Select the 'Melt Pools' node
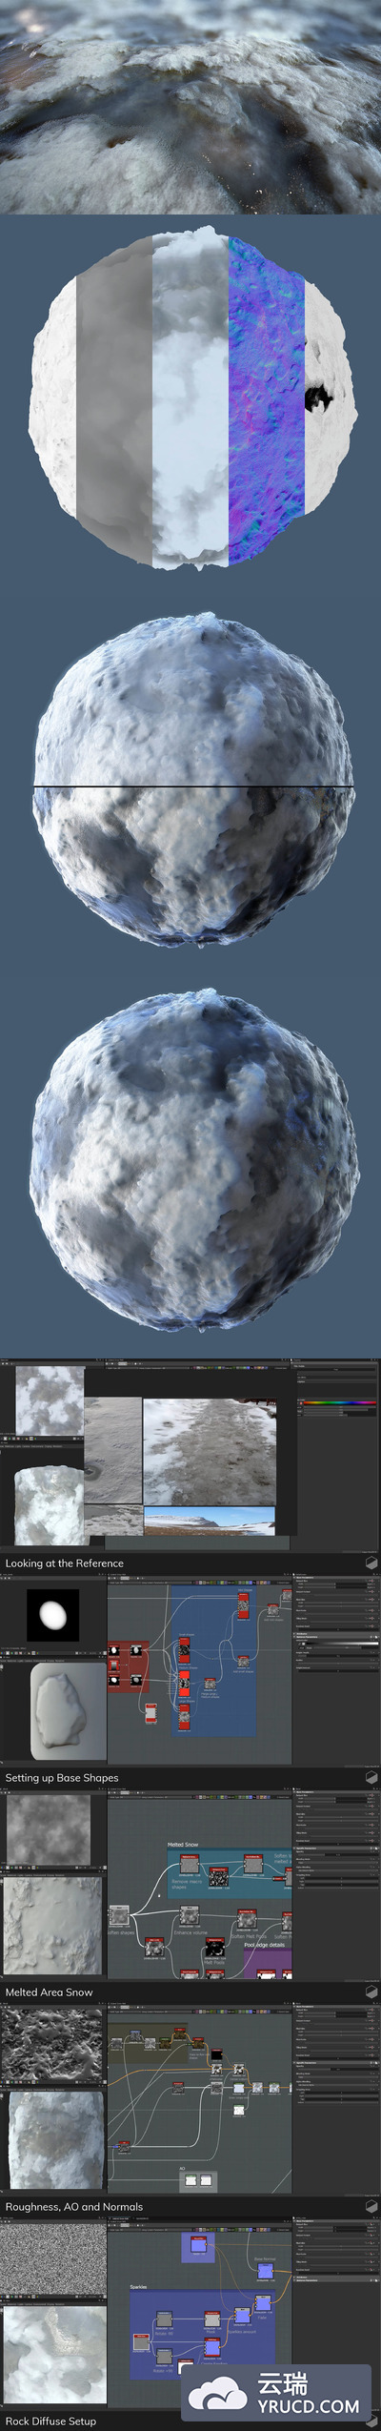The height and width of the screenshot is (2431, 381). pyautogui.click(x=214, y=1950)
